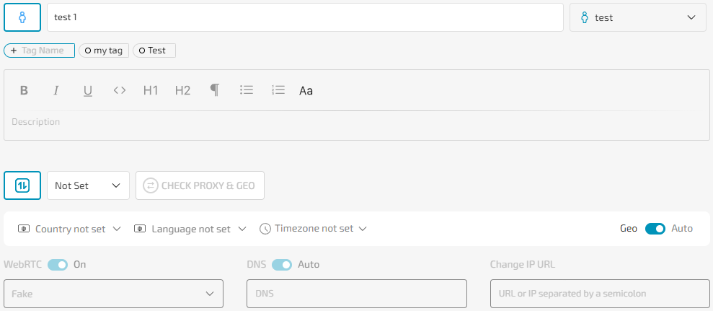Select the 'Test' tag chip
This screenshot has height=311, width=713.
coord(154,51)
